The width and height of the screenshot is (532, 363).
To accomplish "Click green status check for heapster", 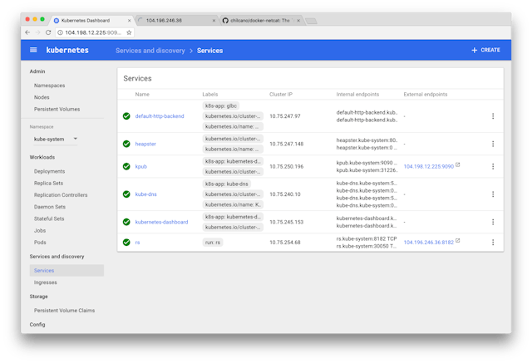I will click(x=126, y=144).
